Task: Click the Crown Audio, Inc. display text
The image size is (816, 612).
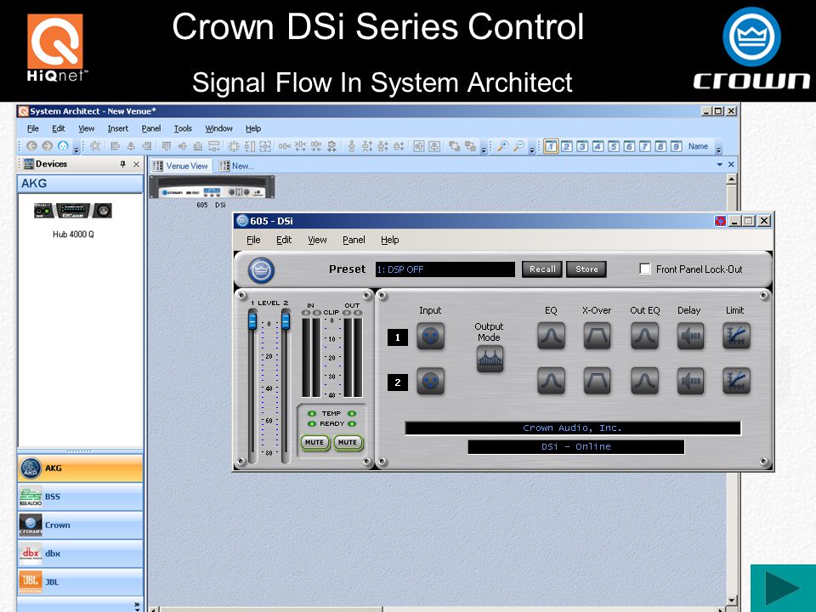Action: pyautogui.click(x=572, y=428)
